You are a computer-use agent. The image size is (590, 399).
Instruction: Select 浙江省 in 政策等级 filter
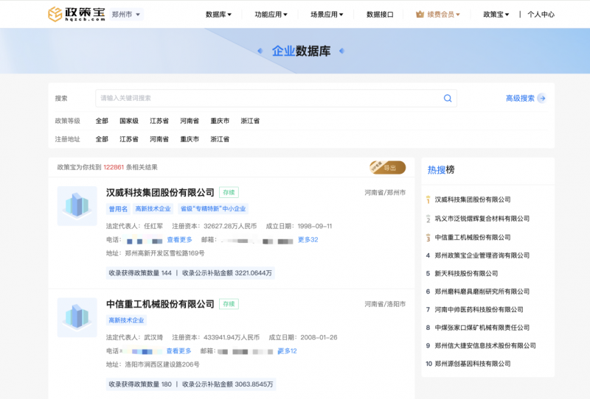[x=250, y=121]
